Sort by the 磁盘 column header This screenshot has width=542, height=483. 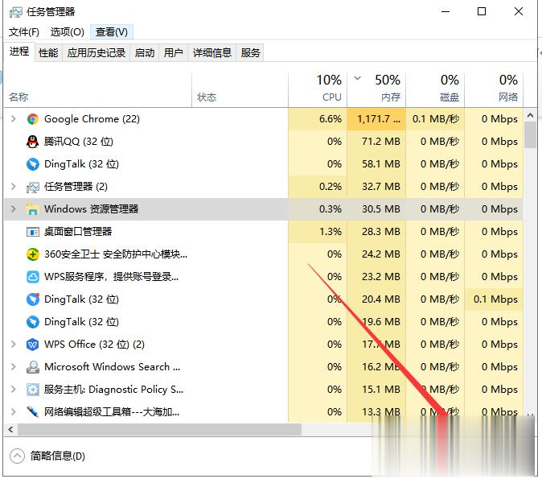[x=435, y=90]
